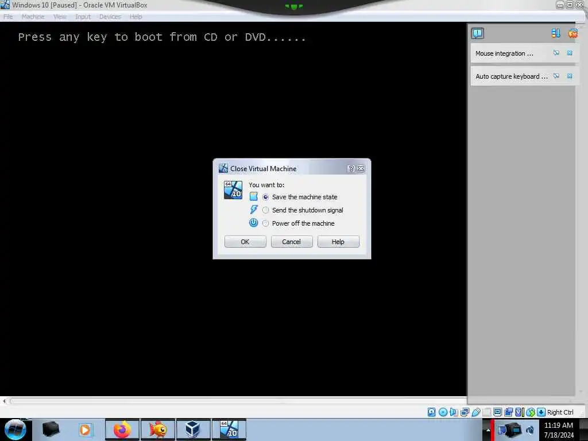Click the Mouse integration notification text

pyautogui.click(x=504, y=53)
